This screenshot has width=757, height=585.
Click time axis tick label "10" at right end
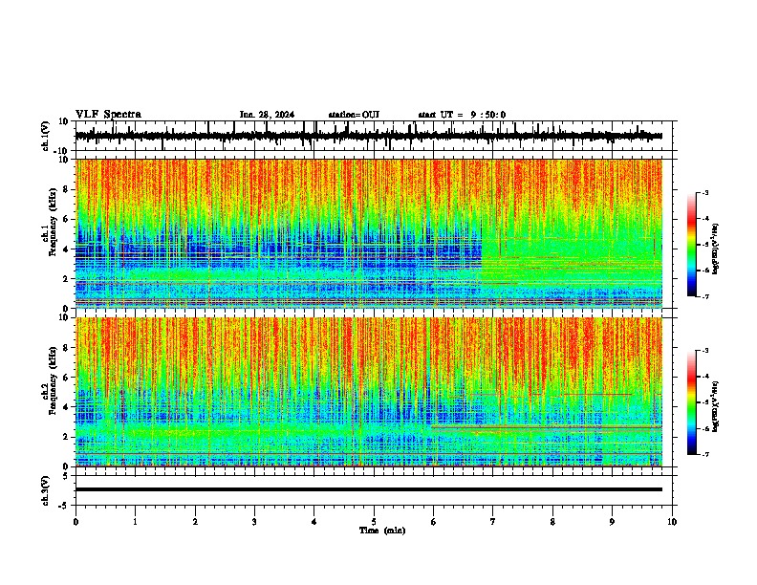pyautogui.click(x=672, y=522)
